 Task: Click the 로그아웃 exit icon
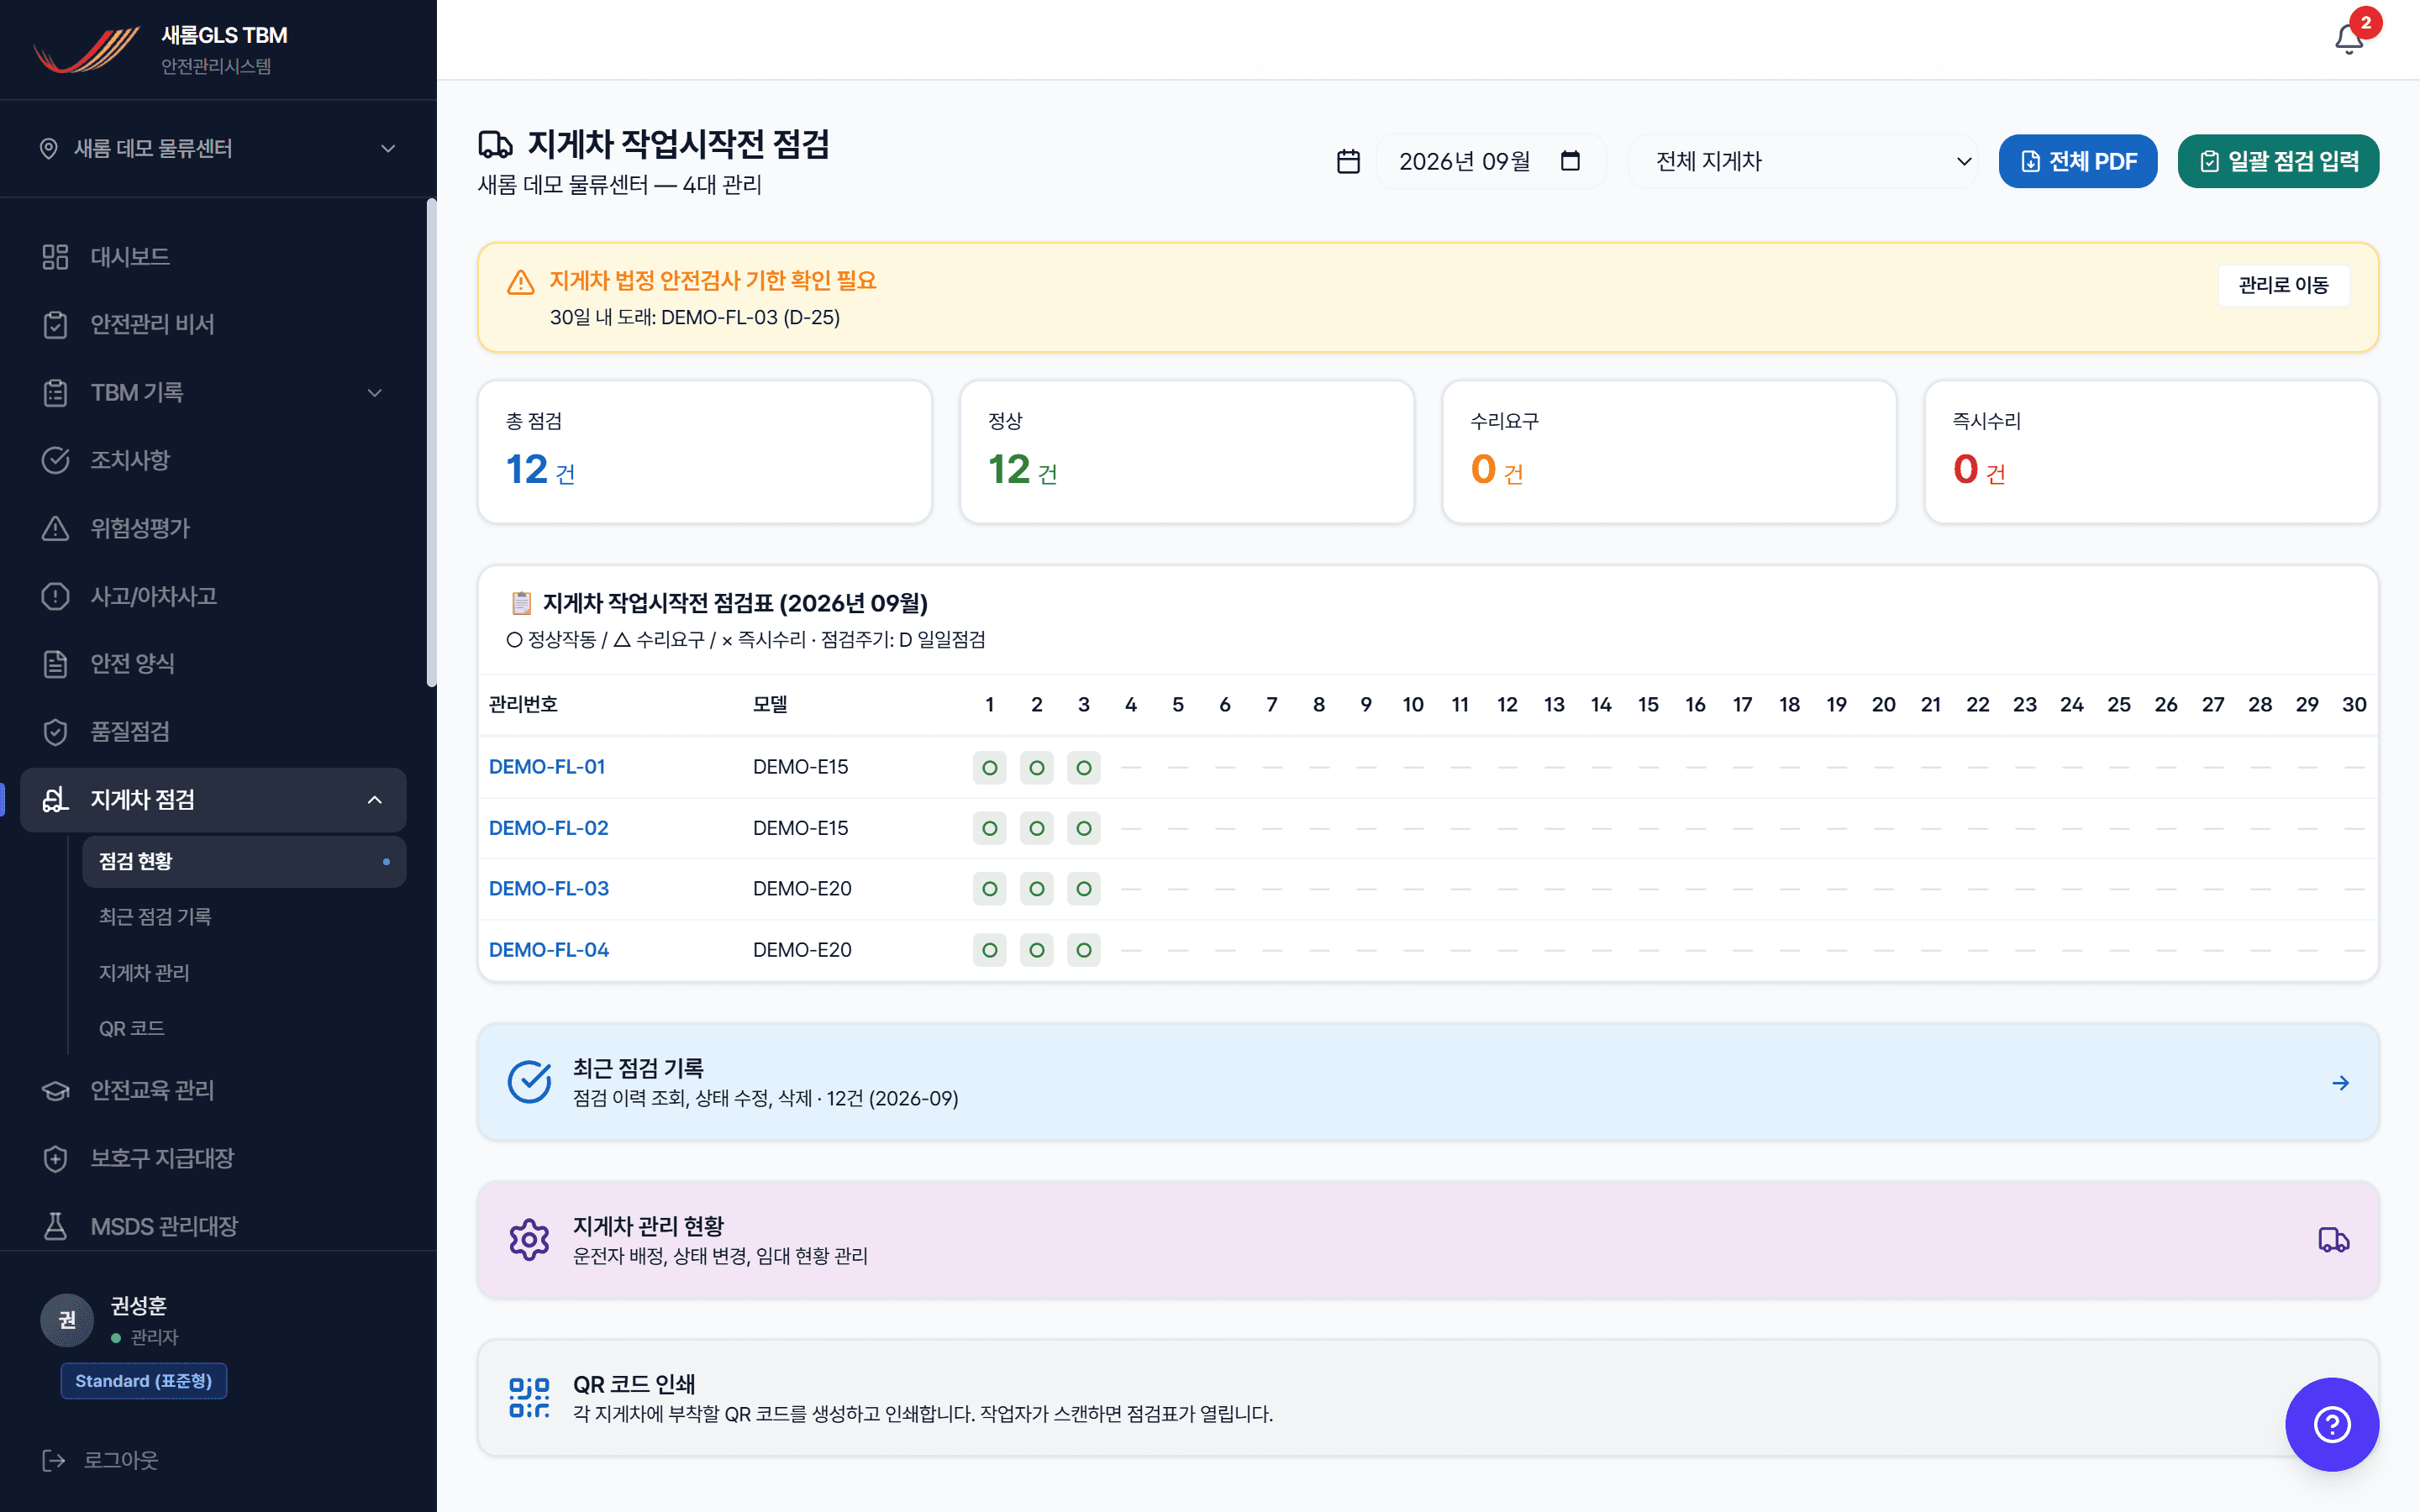click(x=53, y=1460)
